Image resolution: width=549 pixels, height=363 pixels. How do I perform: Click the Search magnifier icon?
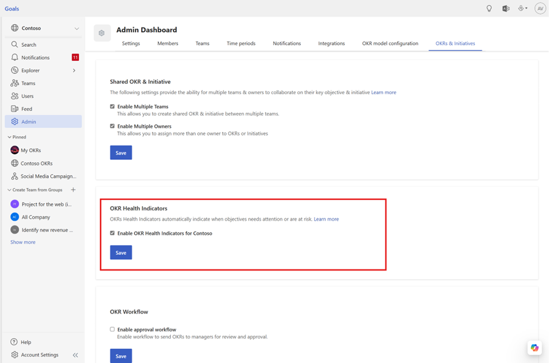pyautogui.click(x=15, y=44)
